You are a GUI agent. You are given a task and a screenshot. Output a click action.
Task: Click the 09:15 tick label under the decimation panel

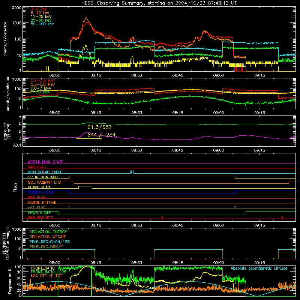259,263
